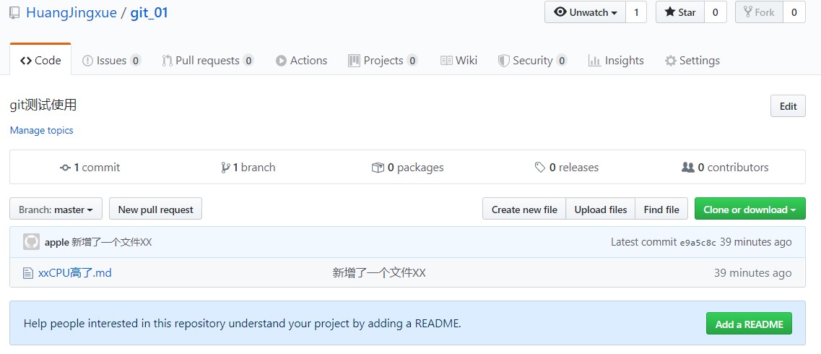
Task: Star this repository
Action: point(680,12)
